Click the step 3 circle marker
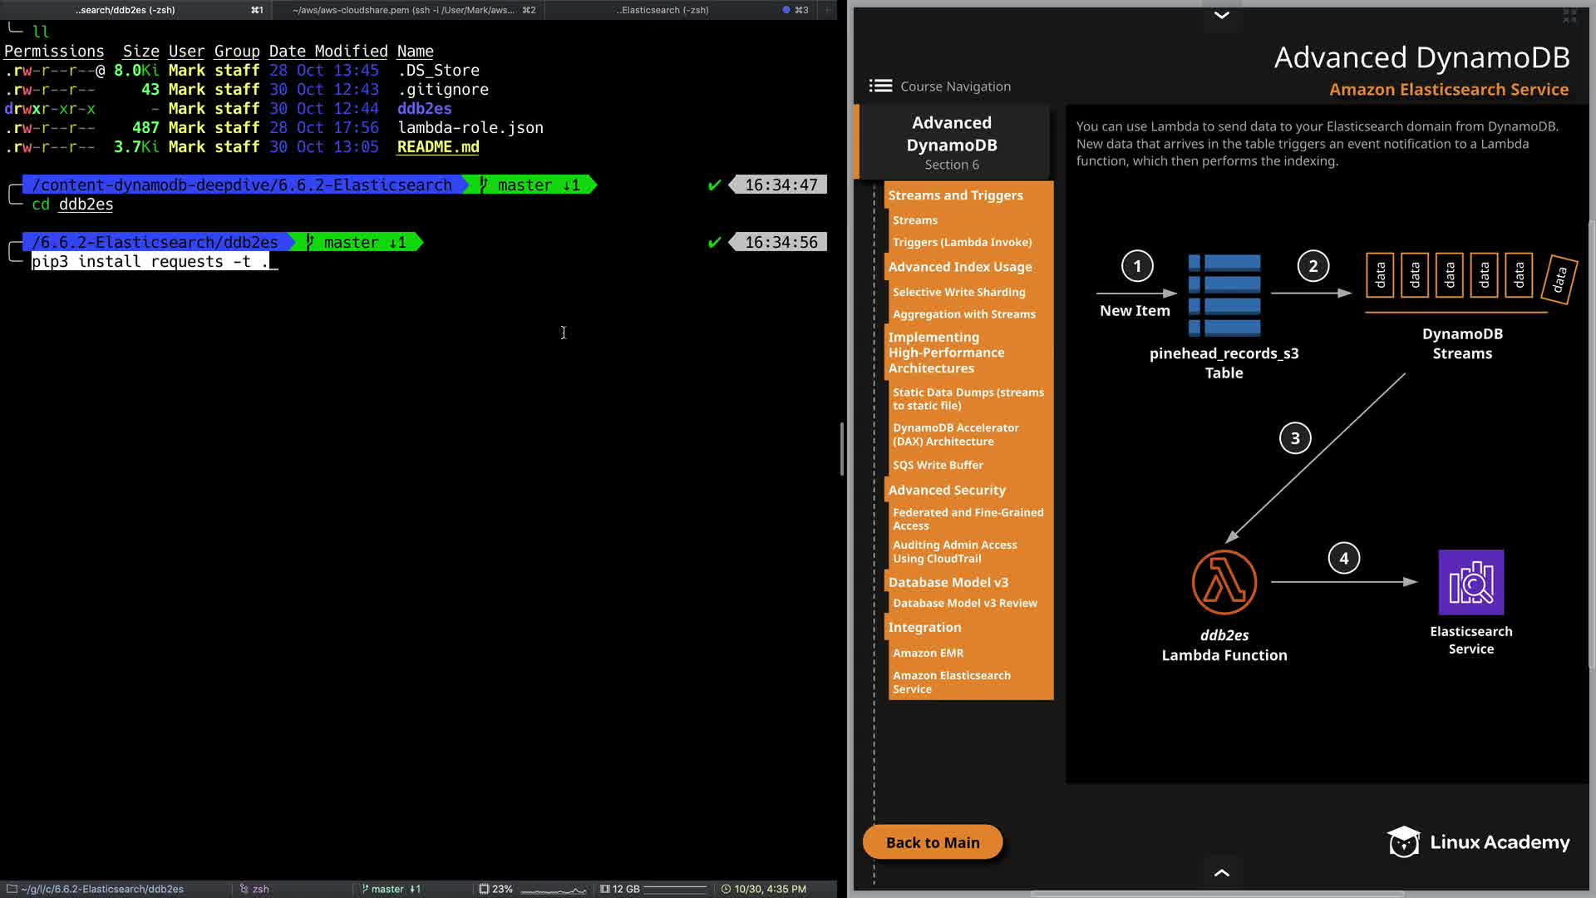Screen dimensions: 1596x898 1294,438
